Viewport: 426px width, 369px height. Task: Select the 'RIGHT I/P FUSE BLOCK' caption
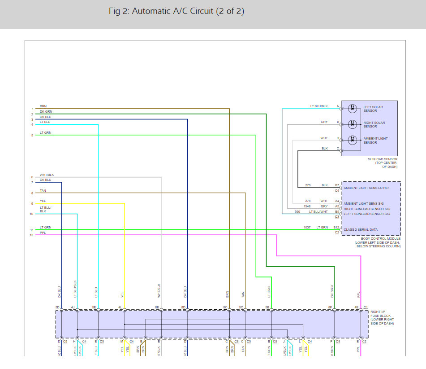pyautogui.click(x=382, y=317)
